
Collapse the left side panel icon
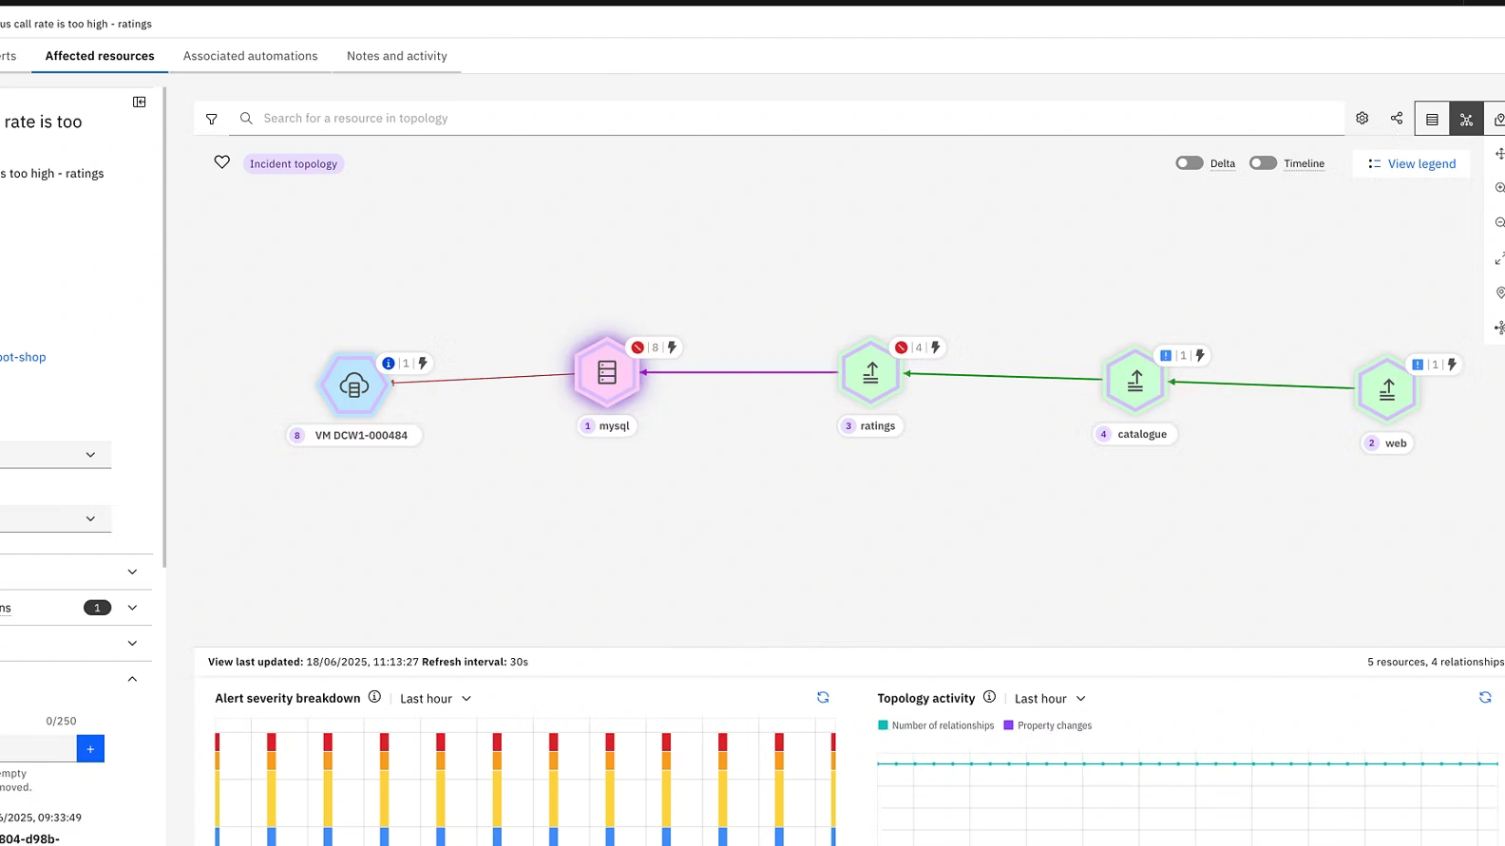click(x=140, y=102)
